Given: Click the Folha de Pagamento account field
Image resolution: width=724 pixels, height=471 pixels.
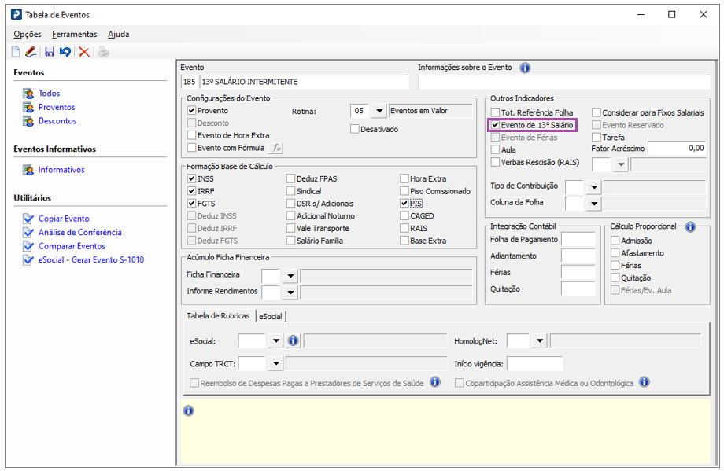Looking at the screenshot, I should pyautogui.click(x=578, y=239).
